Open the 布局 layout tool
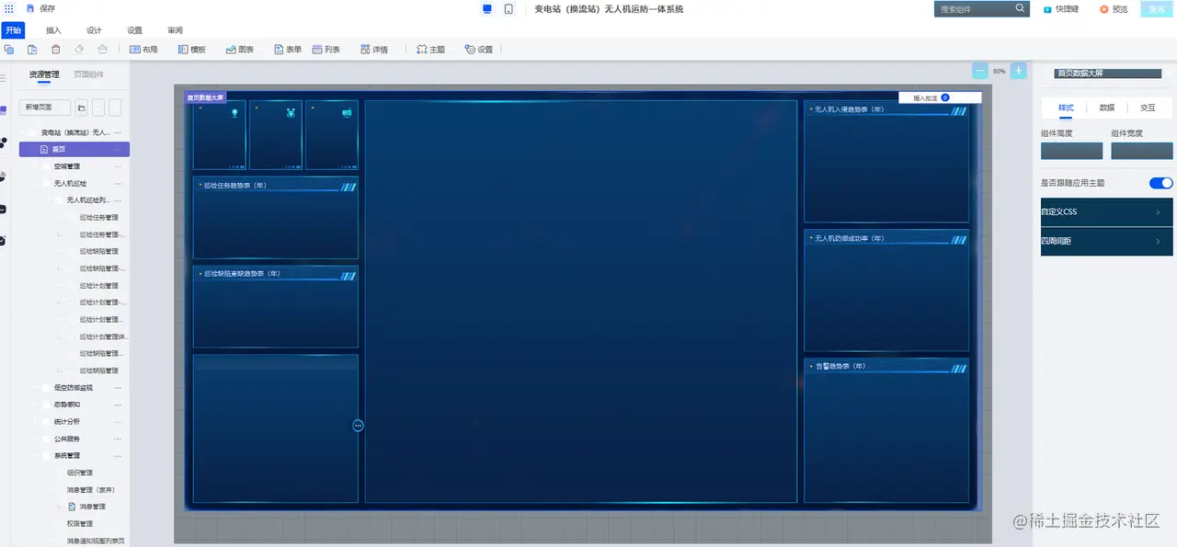The height and width of the screenshot is (547, 1177). coord(143,49)
